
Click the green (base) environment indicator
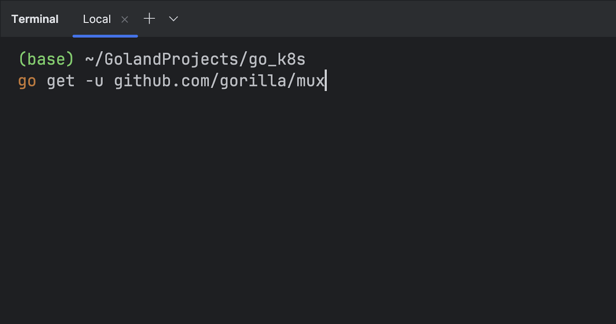pos(46,59)
